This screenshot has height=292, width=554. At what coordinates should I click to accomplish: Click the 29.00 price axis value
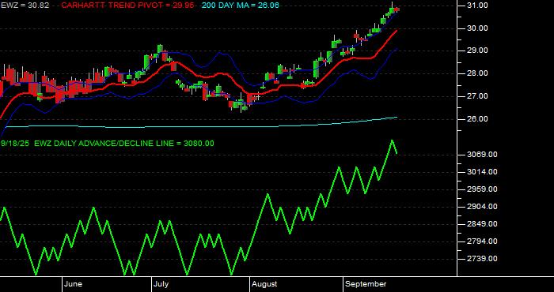(x=478, y=51)
